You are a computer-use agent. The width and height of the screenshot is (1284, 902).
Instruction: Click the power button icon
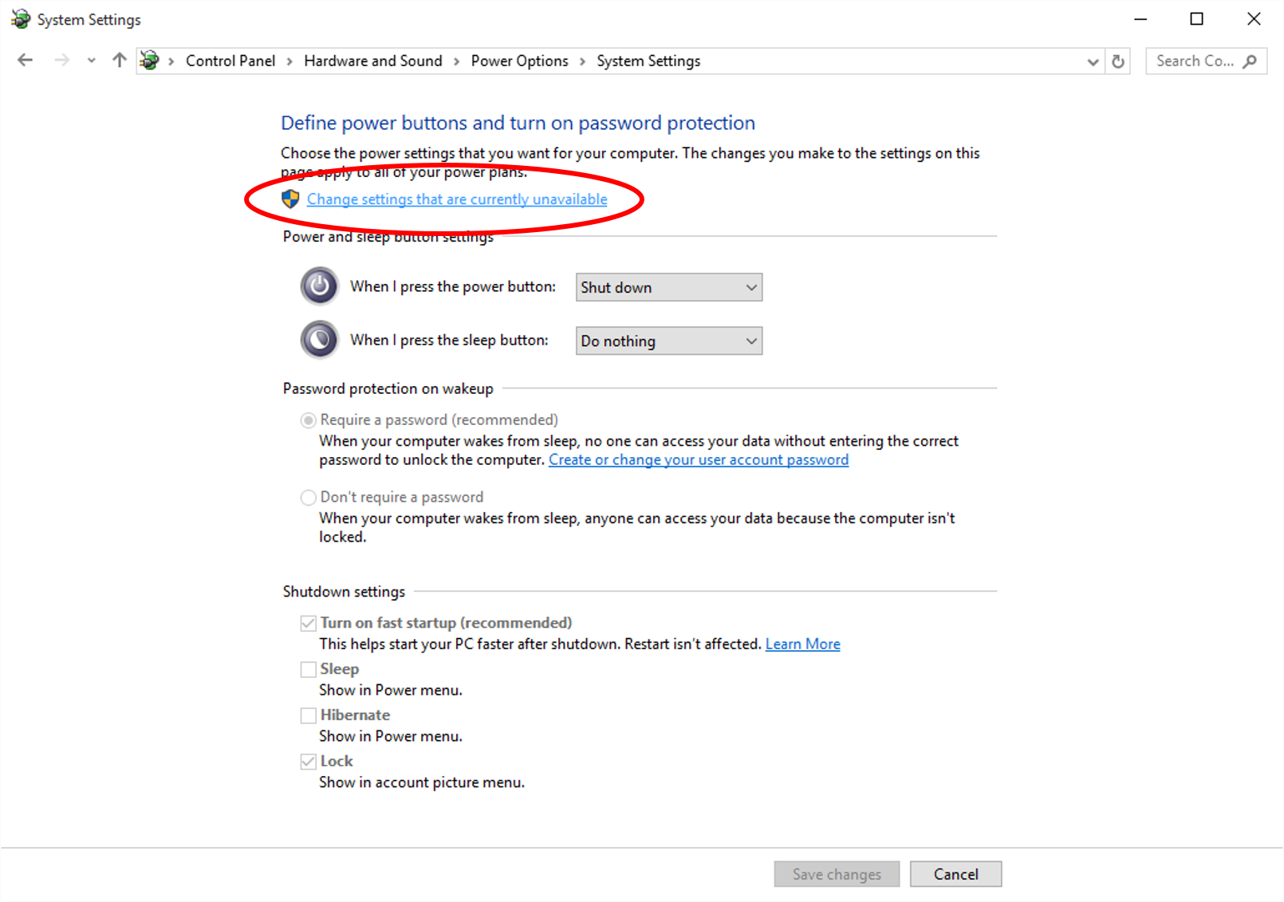[x=319, y=286]
